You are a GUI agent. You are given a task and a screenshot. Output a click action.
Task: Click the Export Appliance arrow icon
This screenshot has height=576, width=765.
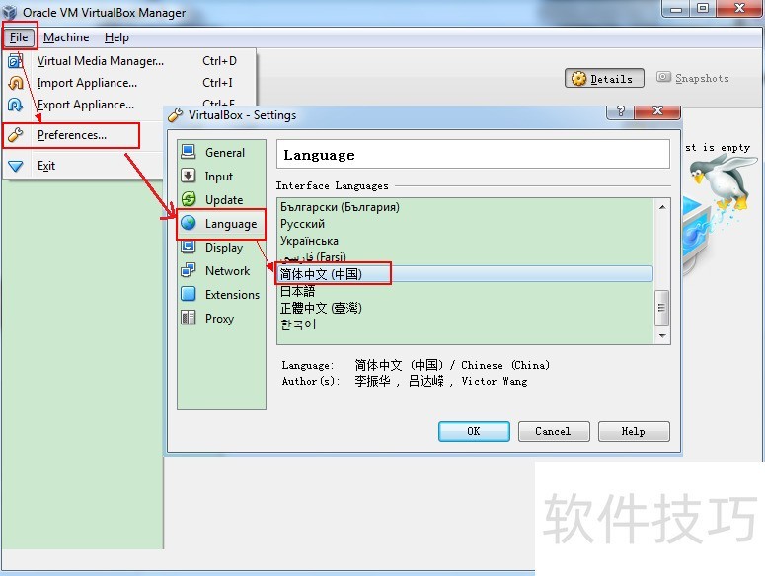[15, 105]
